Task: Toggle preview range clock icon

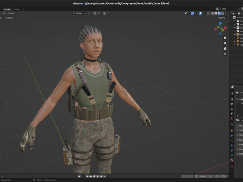Action: click(x=196, y=176)
